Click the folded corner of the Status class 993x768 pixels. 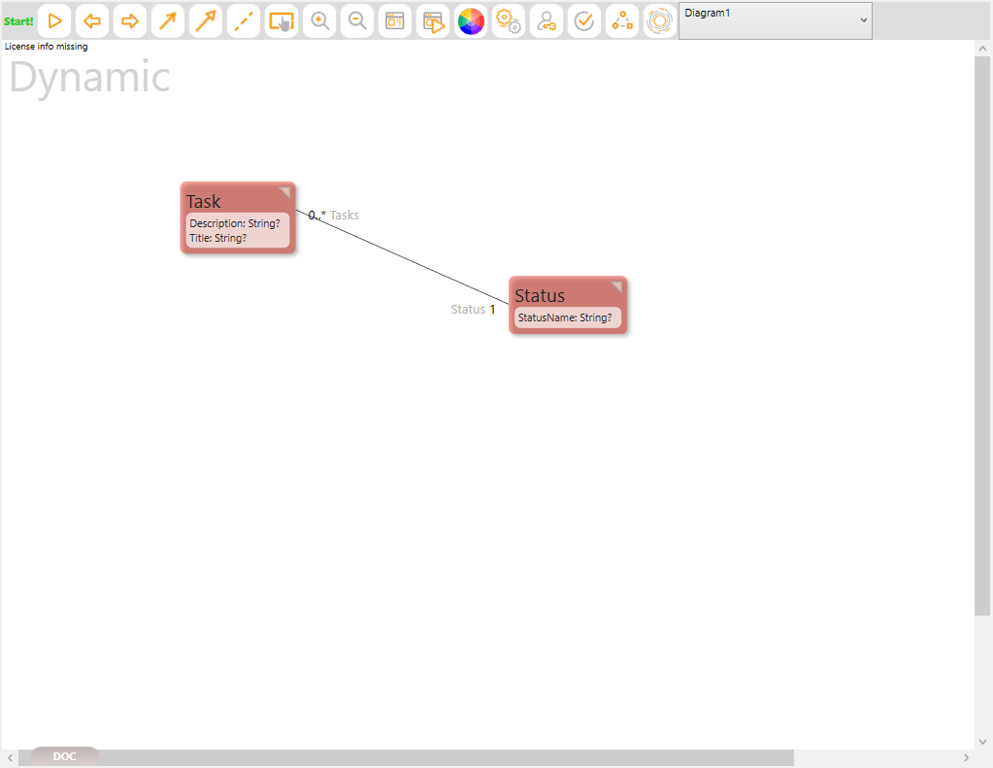616,286
